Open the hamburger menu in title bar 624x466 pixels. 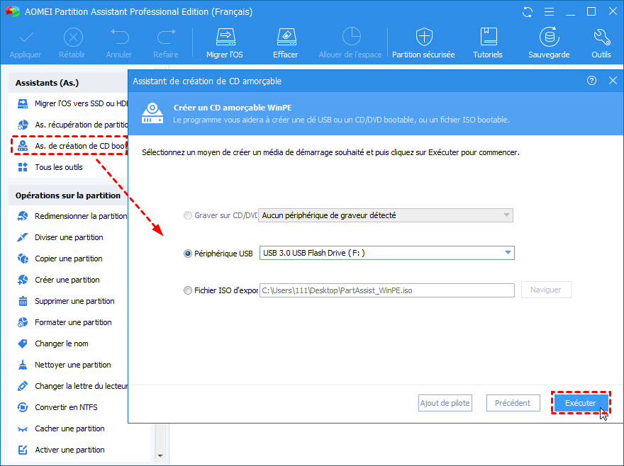click(549, 12)
